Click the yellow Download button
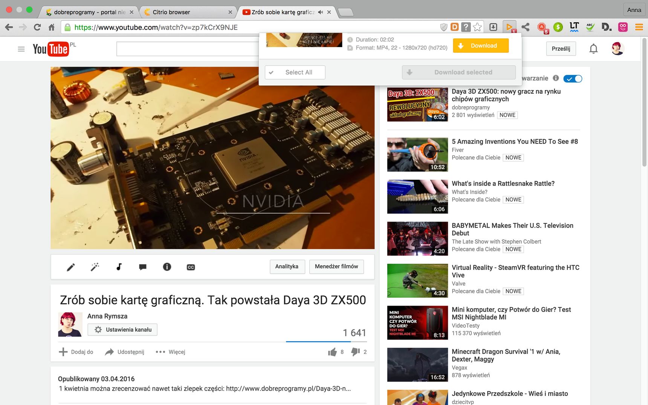This screenshot has width=648, height=405. 481,46
